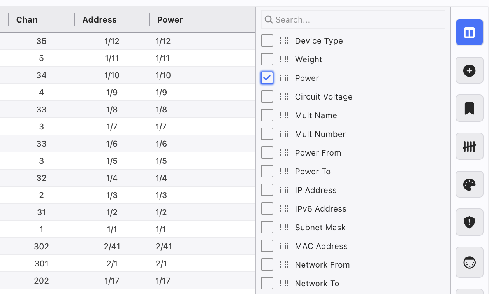Click the blue columns panel icon

469,33
